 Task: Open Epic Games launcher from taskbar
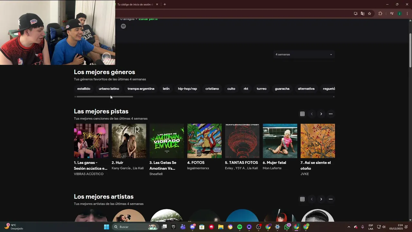(173, 227)
